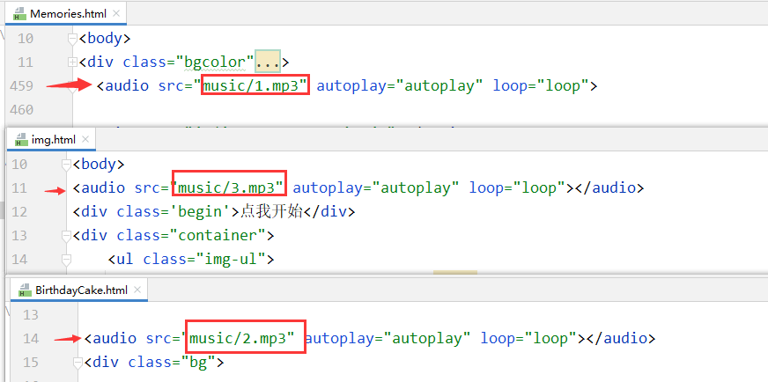
Task: Expand the folded bgcolor div region
Action: 72,62
